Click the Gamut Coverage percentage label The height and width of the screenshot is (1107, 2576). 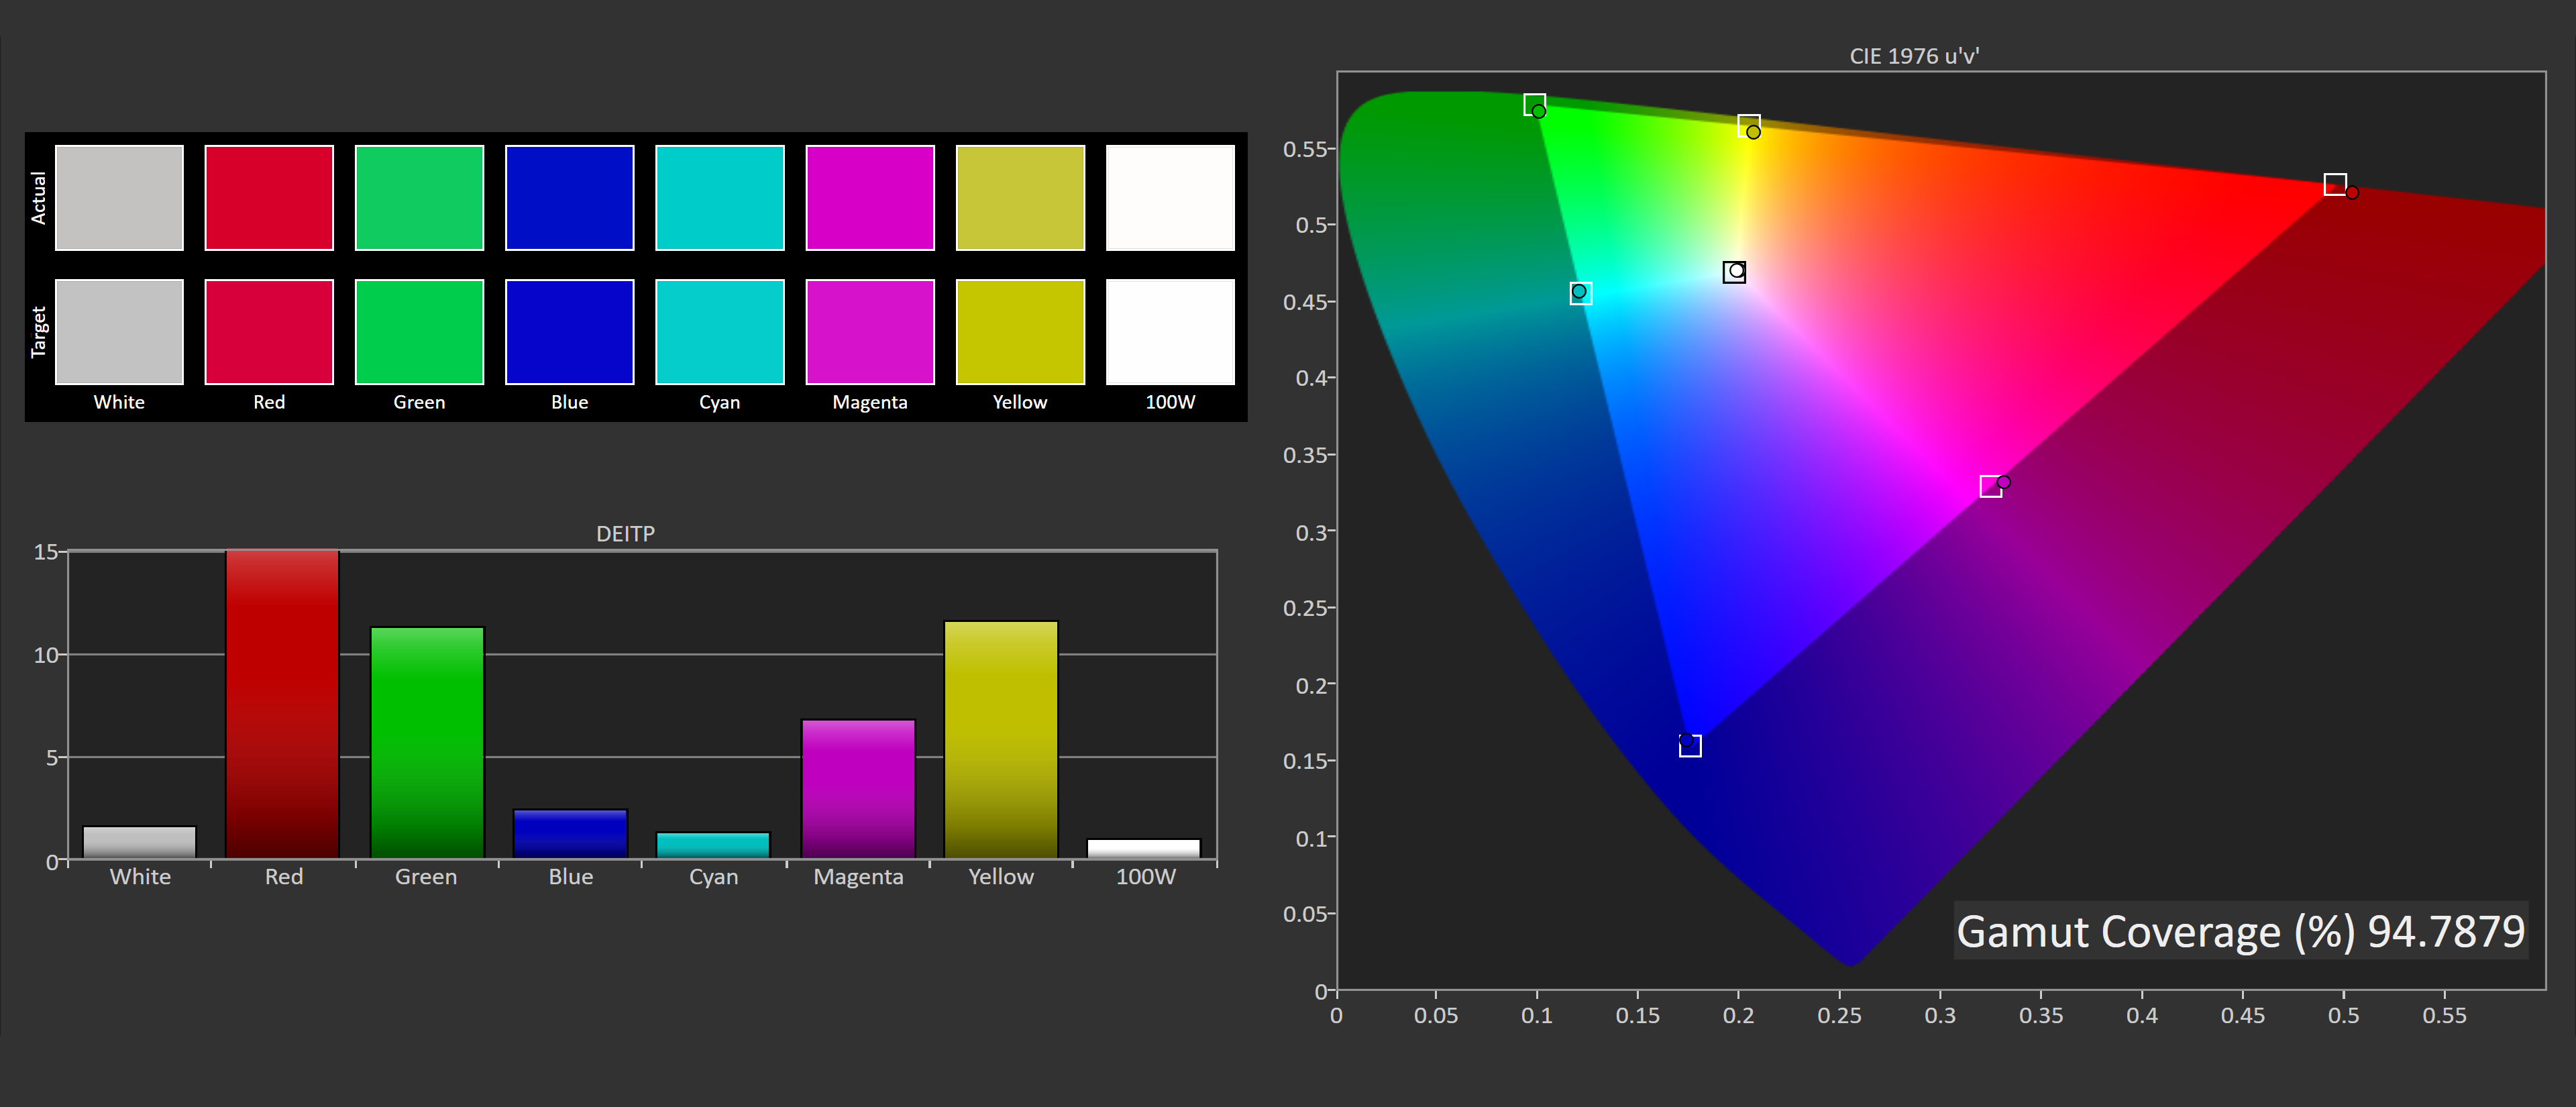point(2240,931)
